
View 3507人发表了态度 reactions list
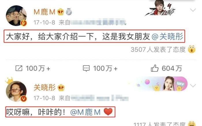pyautogui.click(x=158, y=49)
